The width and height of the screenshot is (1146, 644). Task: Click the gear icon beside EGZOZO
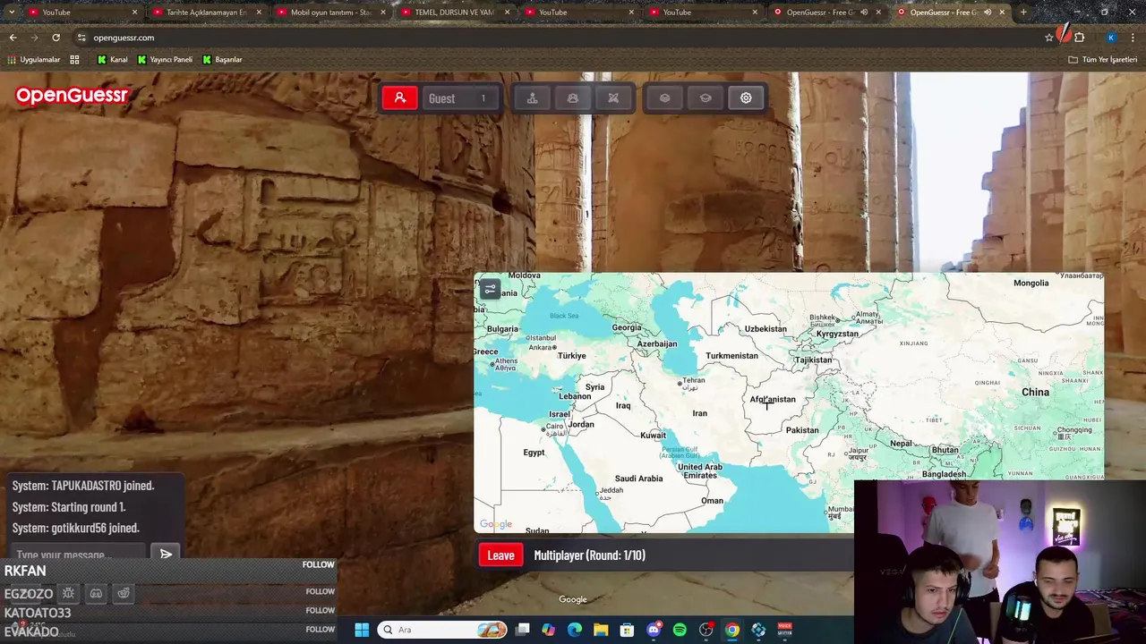point(68,593)
